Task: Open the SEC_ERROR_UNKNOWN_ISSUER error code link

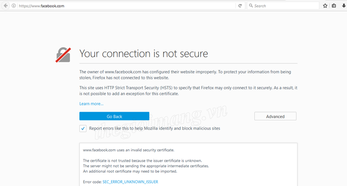Action: pyautogui.click(x=130, y=182)
